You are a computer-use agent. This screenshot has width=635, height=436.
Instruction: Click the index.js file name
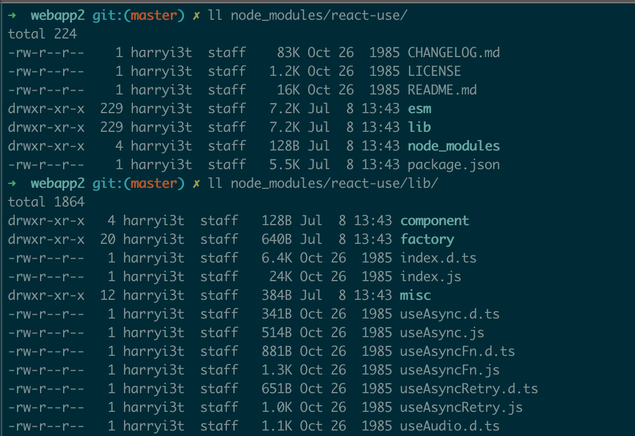coord(431,277)
